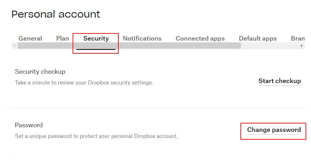The image size is (311, 168).
Task: Click the Start checkup button
Action: pos(279,81)
